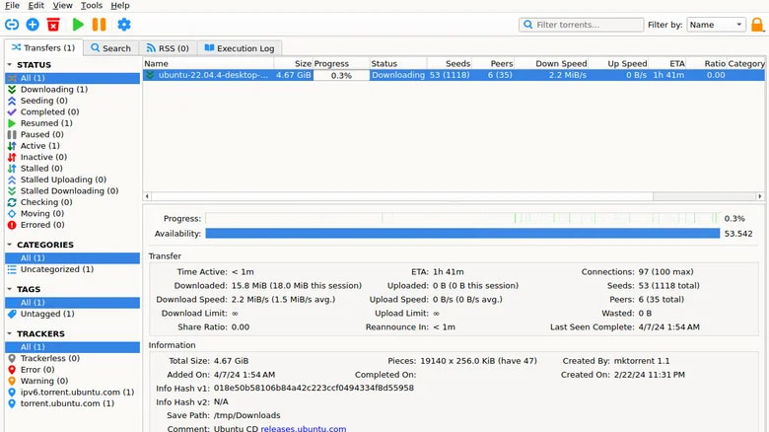
Task: Open the View menu
Action: pyautogui.click(x=62, y=5)
